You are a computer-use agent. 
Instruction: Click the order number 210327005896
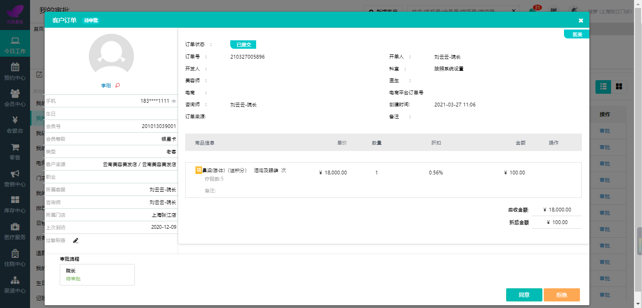[248, 57]
